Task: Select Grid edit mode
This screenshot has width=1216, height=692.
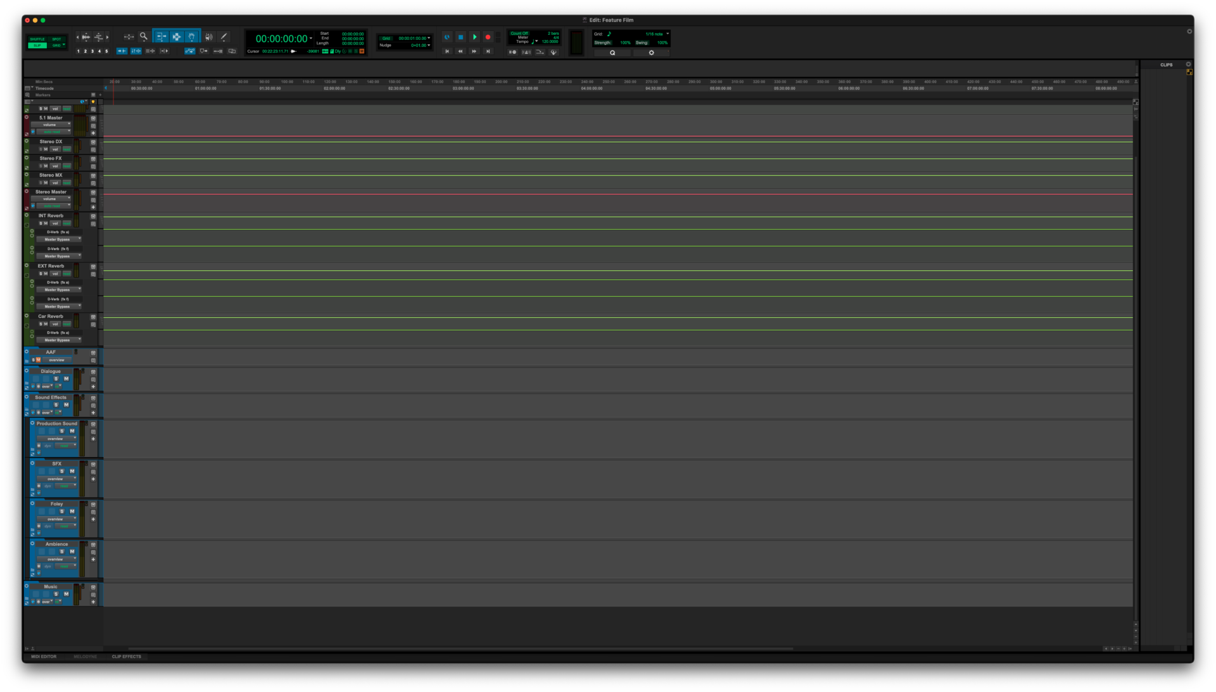Action: (57, 46)
